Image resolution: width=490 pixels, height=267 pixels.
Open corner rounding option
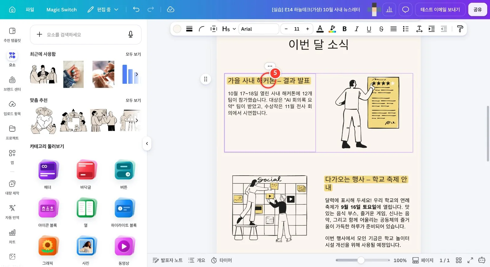[x=202, y=29]
